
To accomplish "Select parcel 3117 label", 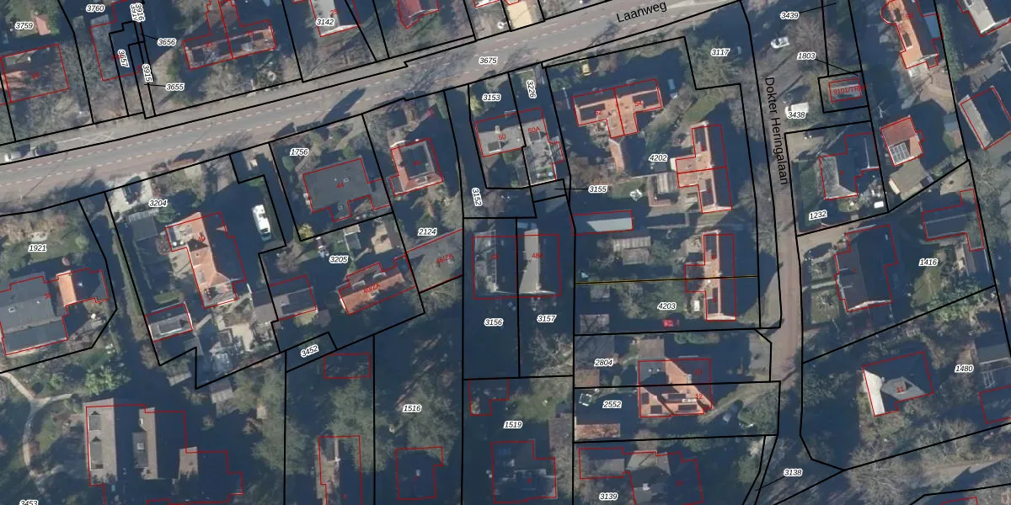I will [719, 52].
